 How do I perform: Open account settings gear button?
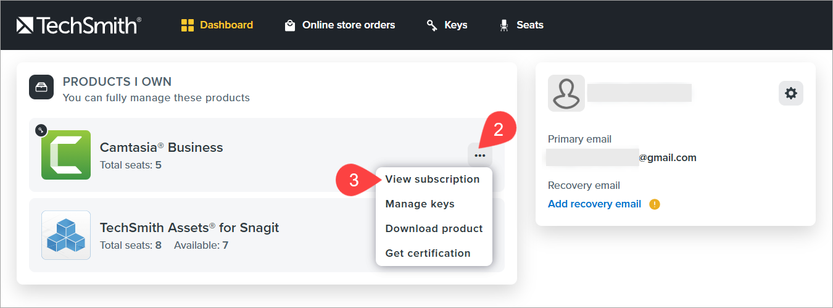(x=790, y=93)
